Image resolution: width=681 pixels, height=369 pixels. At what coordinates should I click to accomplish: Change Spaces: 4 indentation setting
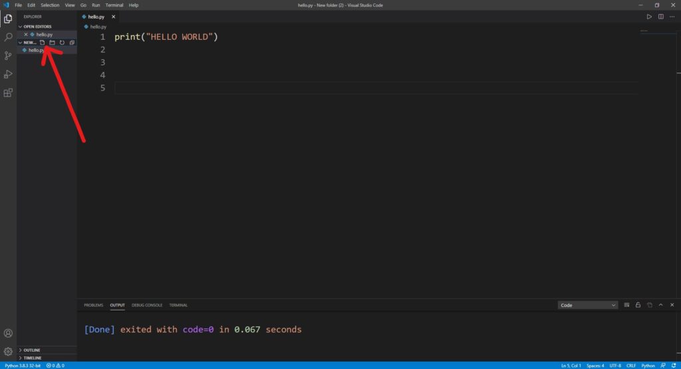point(595,366)
